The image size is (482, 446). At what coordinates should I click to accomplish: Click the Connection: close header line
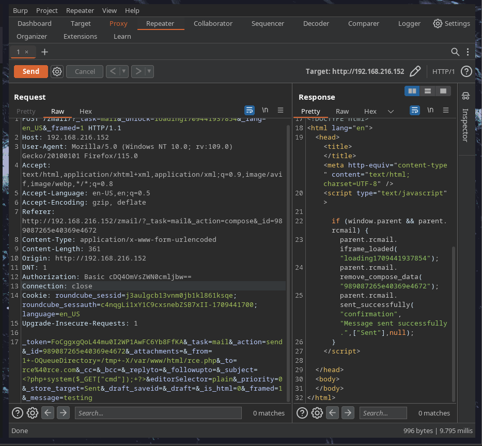click(154, 286)
